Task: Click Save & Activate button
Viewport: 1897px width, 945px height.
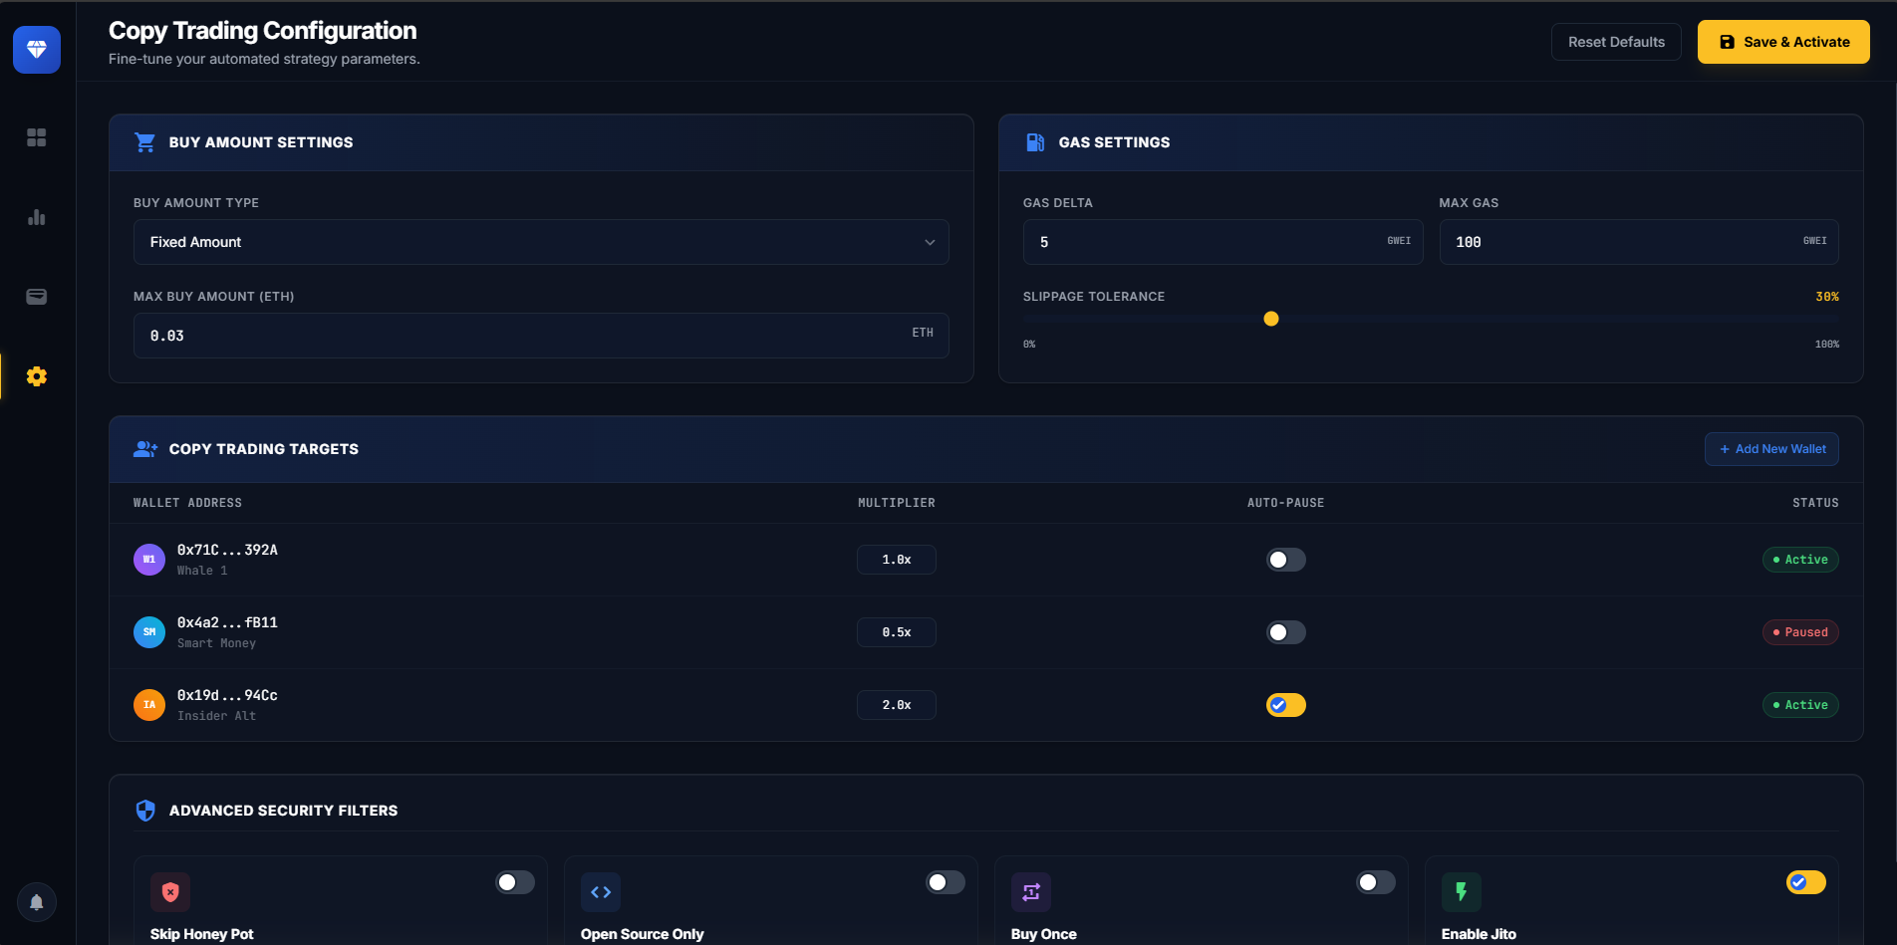Action: [1782, 42]
